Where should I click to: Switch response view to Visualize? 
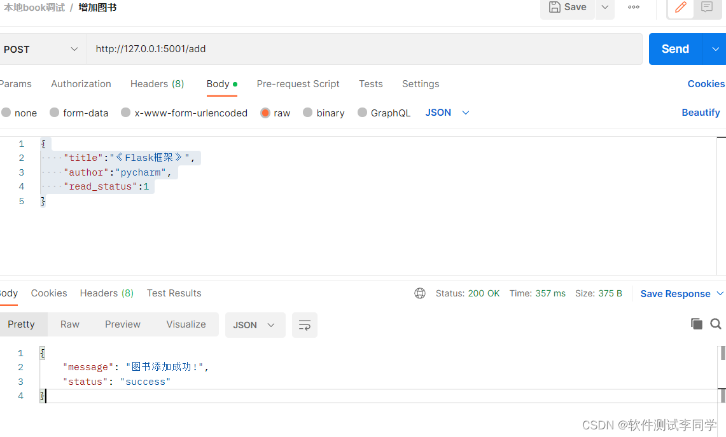[186, 324]
